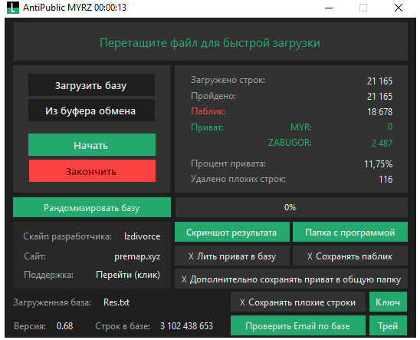Click the Пройдено: label
The width and height of the screenshot is (420, 340).
coord(214,96)
